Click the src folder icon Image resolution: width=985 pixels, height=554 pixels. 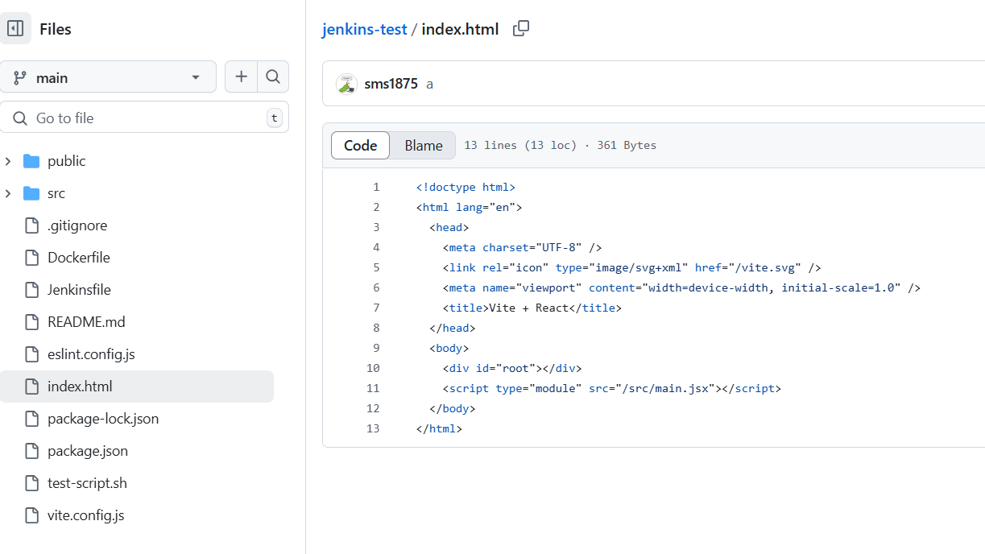(x=31, y=193)
